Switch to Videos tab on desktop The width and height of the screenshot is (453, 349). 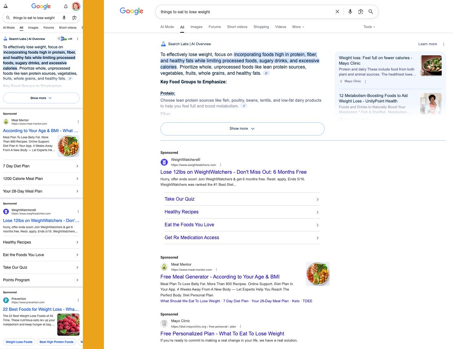[x=281, y=27]
